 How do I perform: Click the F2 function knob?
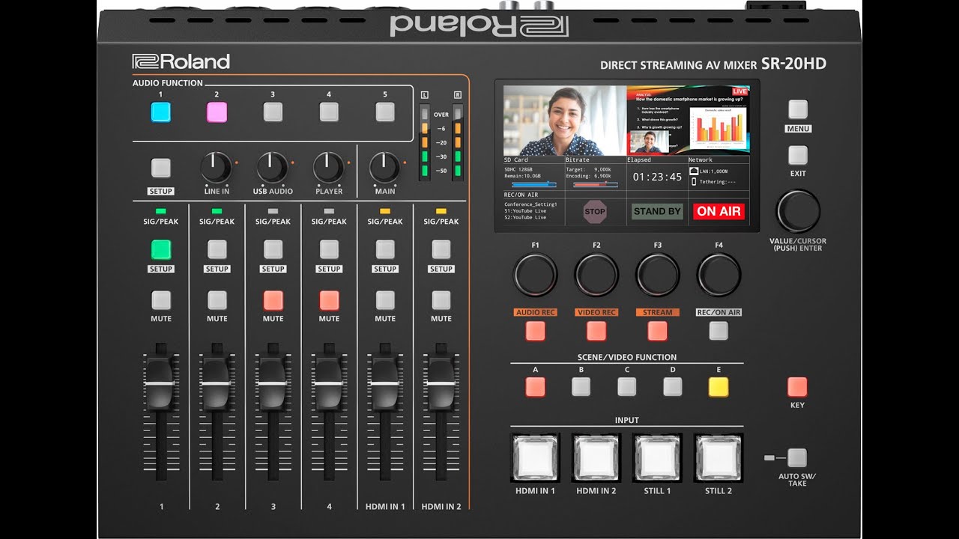coord(596,275)
